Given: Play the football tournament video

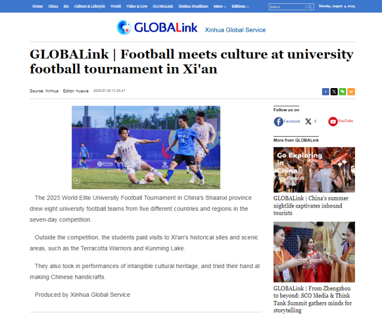Looking at the screenshot, I should (77, 181).
